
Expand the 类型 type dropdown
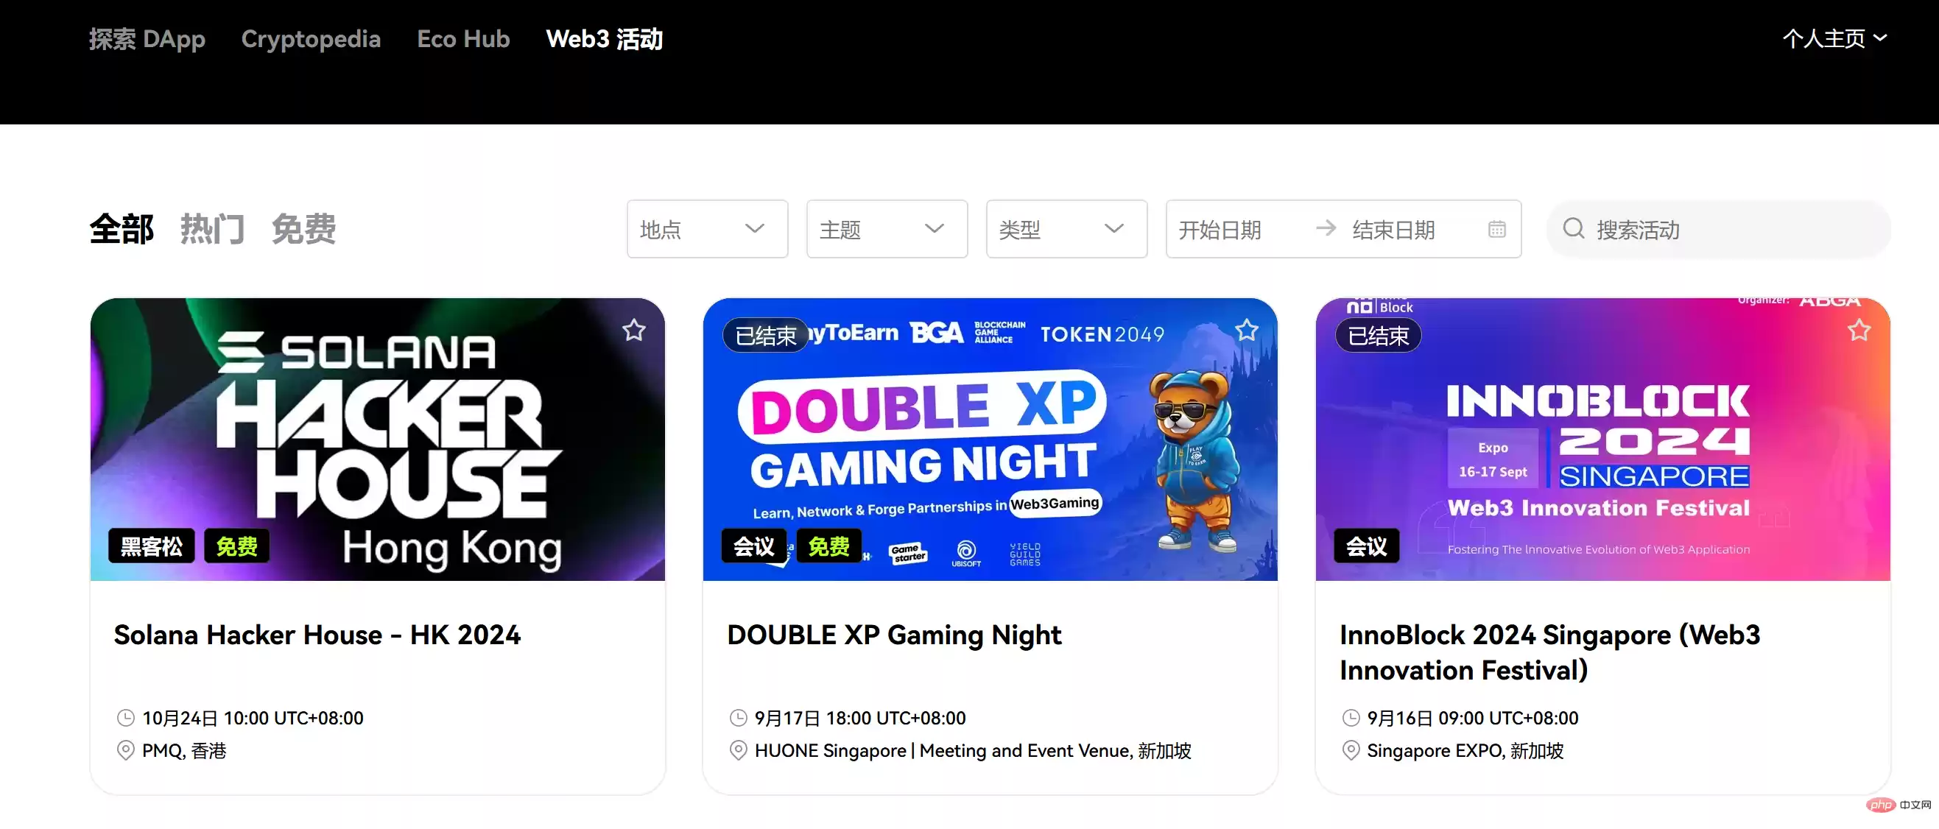pos(1066,230)
